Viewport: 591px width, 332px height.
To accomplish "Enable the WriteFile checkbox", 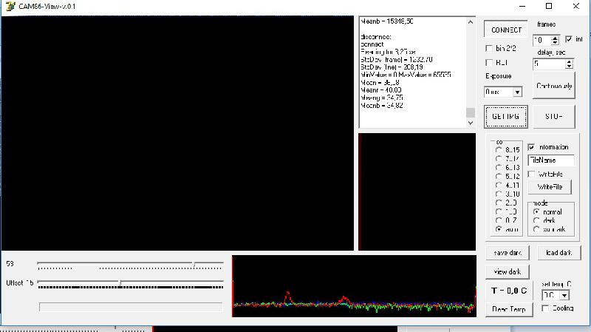I will [531, 174].
